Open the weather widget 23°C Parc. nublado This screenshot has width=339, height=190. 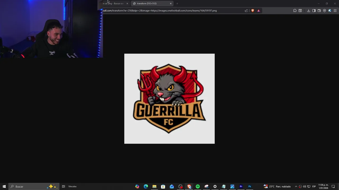[277, 187]
